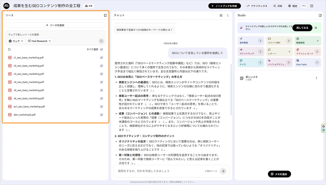The width and height of the screenshot is (326, 185).
Task: Expand 音声解説 options with its chevron
Action: [x=260, y=41]
